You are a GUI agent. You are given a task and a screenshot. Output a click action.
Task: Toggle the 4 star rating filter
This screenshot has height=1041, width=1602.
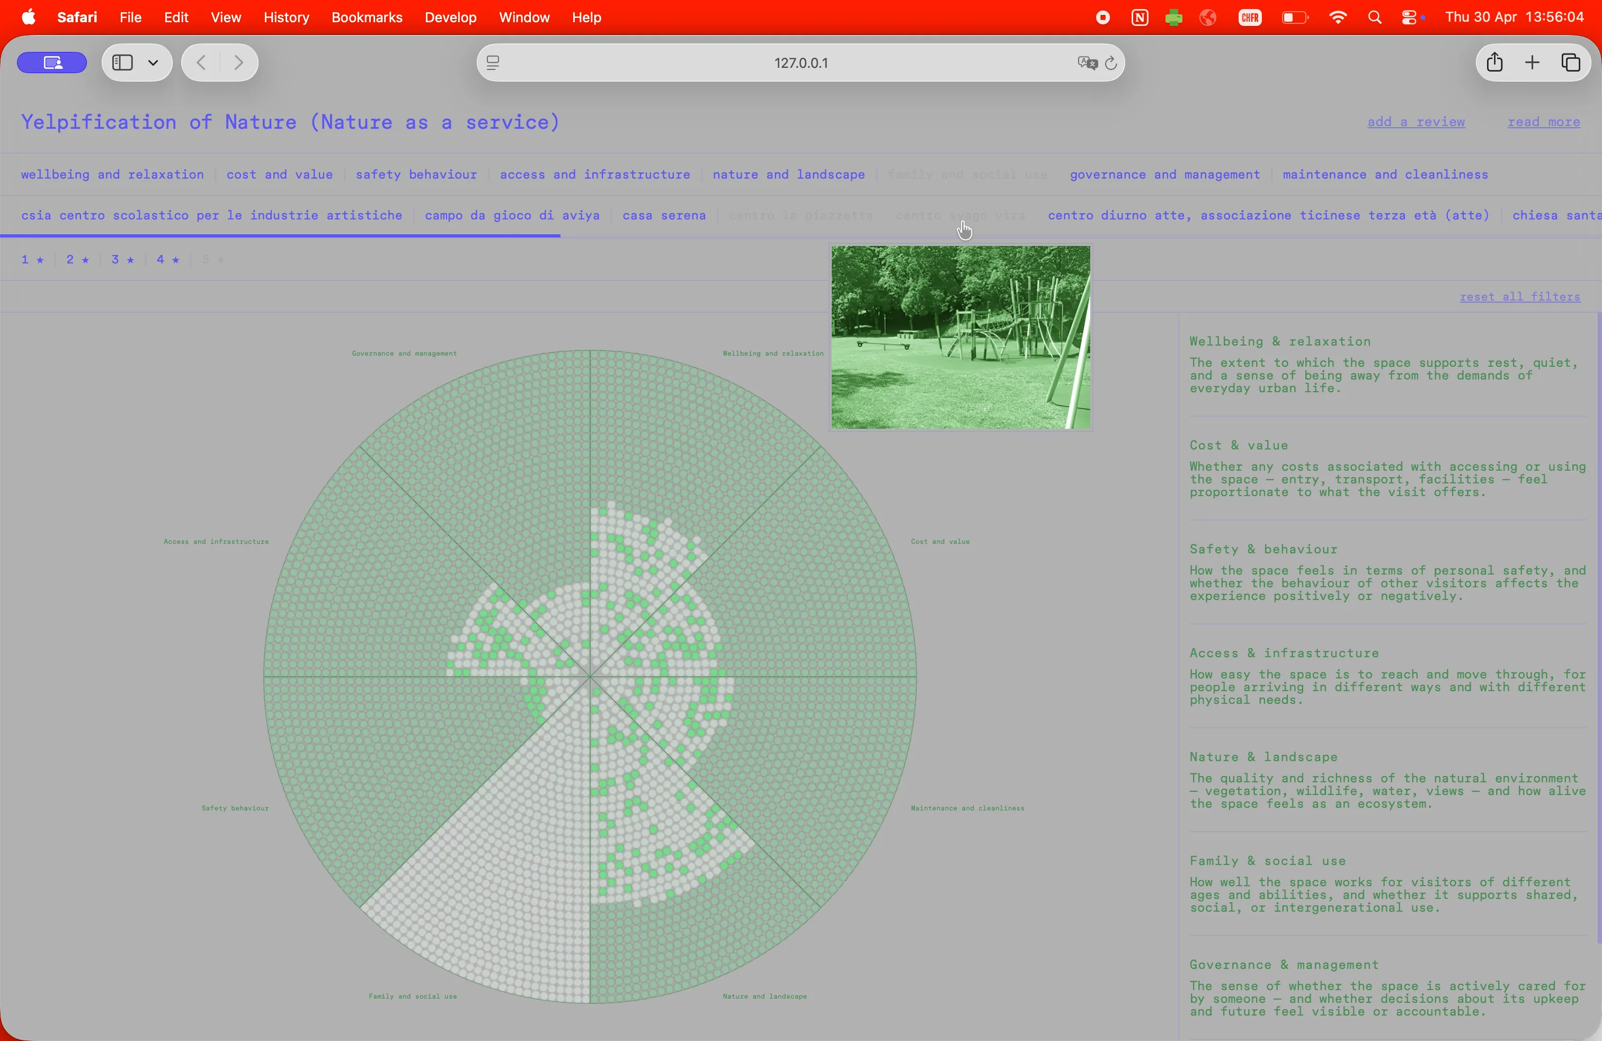[167, 259]
